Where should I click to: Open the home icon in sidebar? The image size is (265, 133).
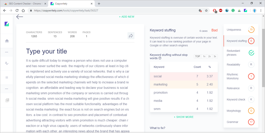pyautogui.click(x=7, y=41)
